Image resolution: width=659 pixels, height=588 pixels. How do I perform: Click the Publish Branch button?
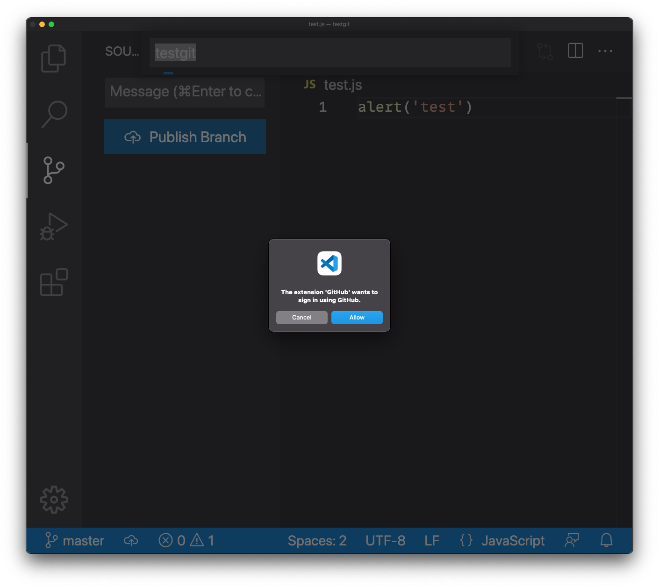coord(185,137)
